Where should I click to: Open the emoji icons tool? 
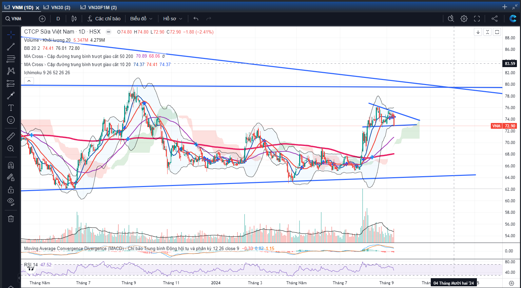(x=11, y=120)
